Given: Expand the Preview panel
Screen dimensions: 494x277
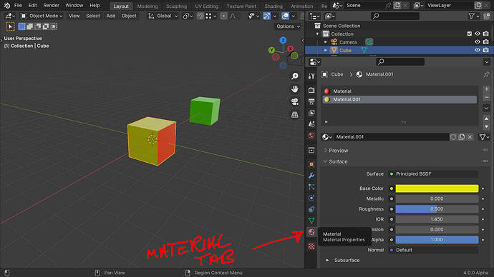Looking at the screenshot, I should (339, 151).
